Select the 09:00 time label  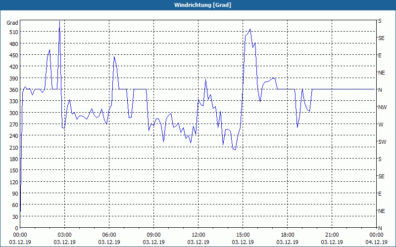(153, 235)
